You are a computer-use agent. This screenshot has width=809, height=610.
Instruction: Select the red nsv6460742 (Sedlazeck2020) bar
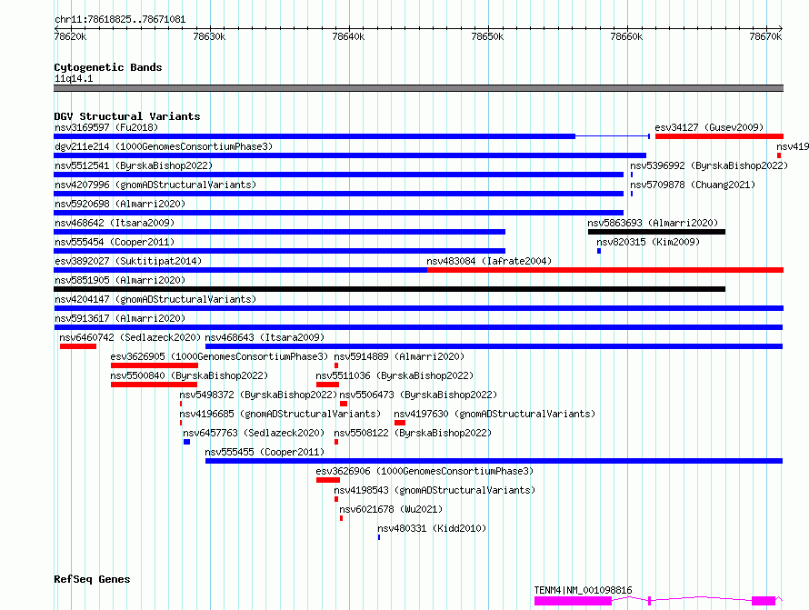pos(78,346)
